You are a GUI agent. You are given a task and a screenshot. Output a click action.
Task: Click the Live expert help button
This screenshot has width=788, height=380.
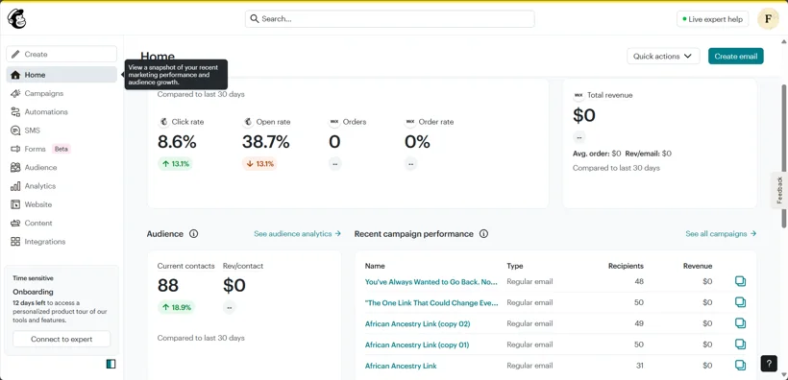pyautogui.click(x=712, y=19)
